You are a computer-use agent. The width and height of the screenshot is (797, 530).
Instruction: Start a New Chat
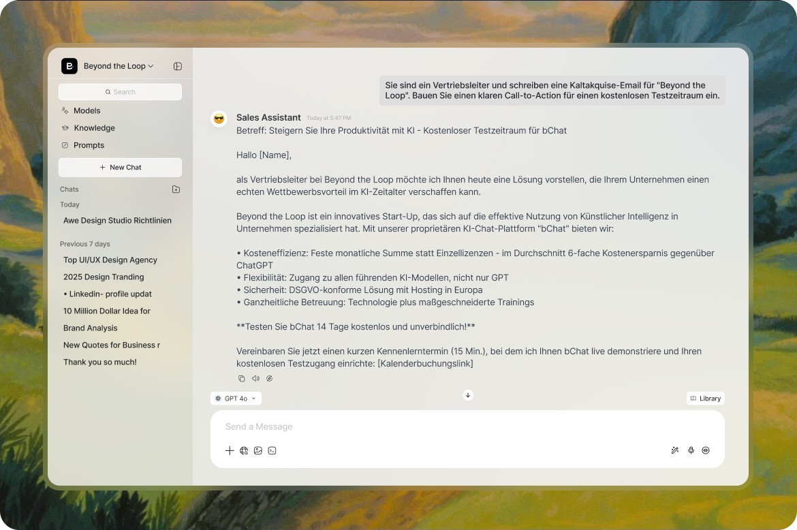[120, 167]
